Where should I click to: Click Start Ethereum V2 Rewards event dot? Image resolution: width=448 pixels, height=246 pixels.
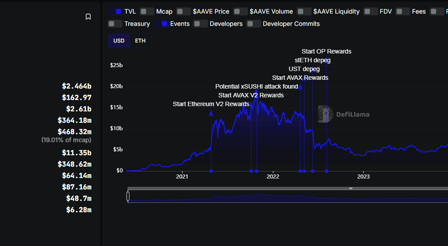211,171
